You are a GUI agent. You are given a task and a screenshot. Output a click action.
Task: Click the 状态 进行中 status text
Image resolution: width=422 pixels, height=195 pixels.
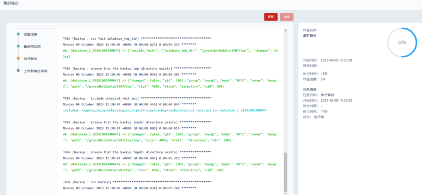coord(313,117)
